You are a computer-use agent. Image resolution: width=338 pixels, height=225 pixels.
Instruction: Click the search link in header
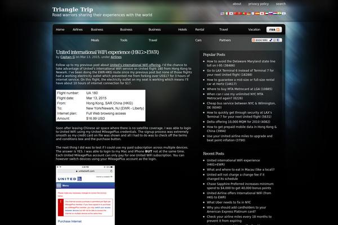pyautogui.click(x=281, y=4)
